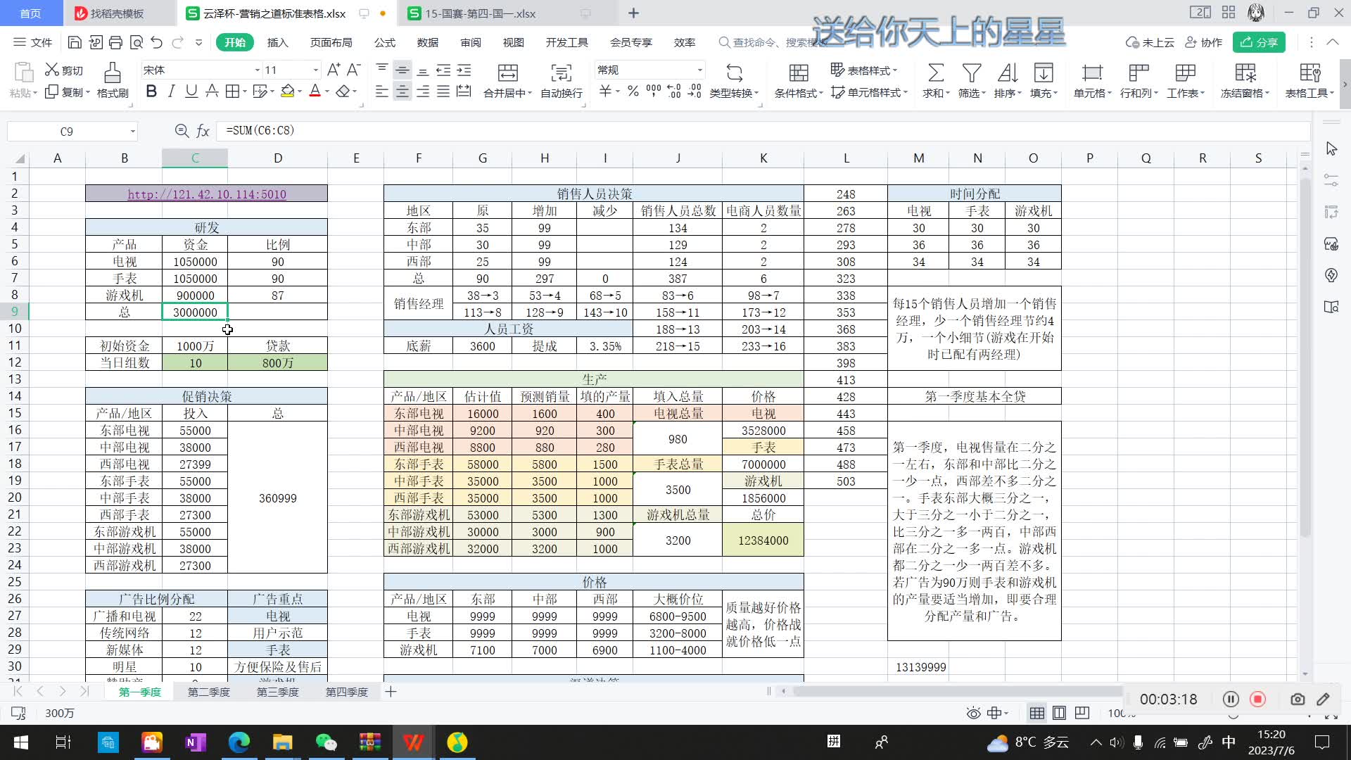Stop the screen recording red button

1257,699
